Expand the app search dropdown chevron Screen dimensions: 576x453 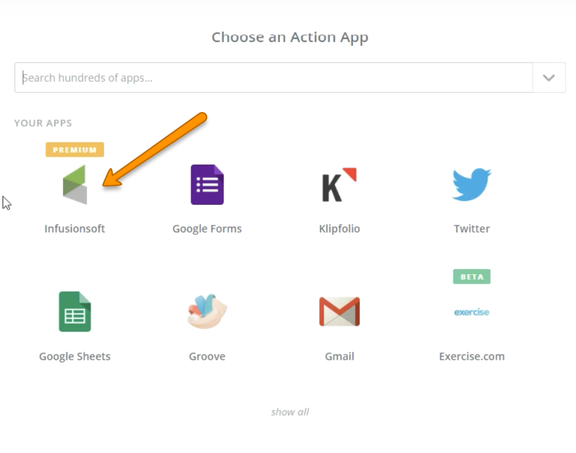pyautogui.click(x=549, y=78)
